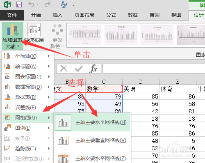The height and width of the screenshot is (163, 205).
Task: Expand the 图表标题 submenu arrow
Action: (x=49, y=77)
